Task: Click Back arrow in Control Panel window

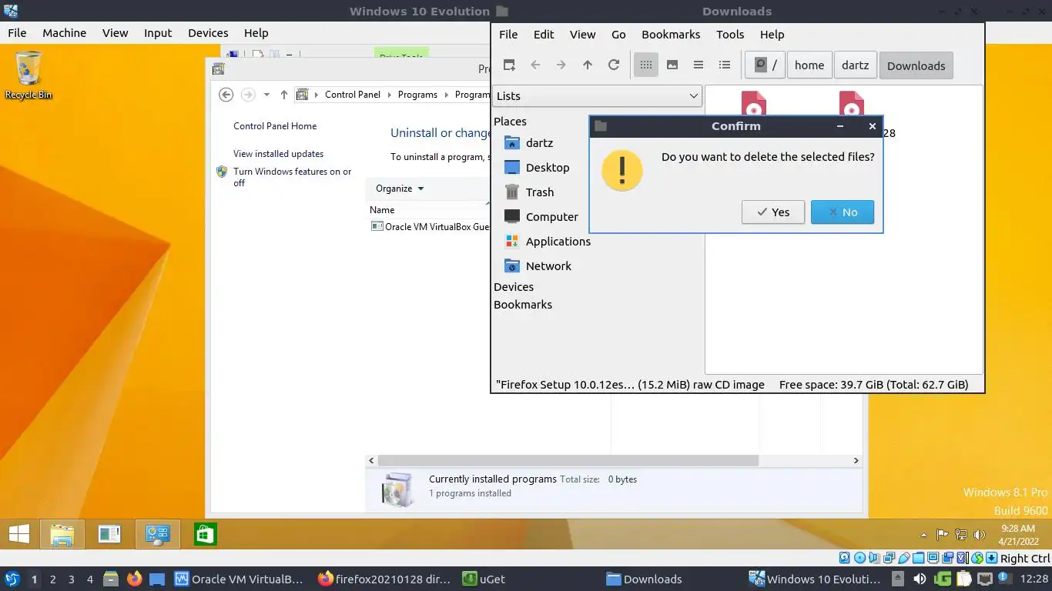Action: [226, 95]
